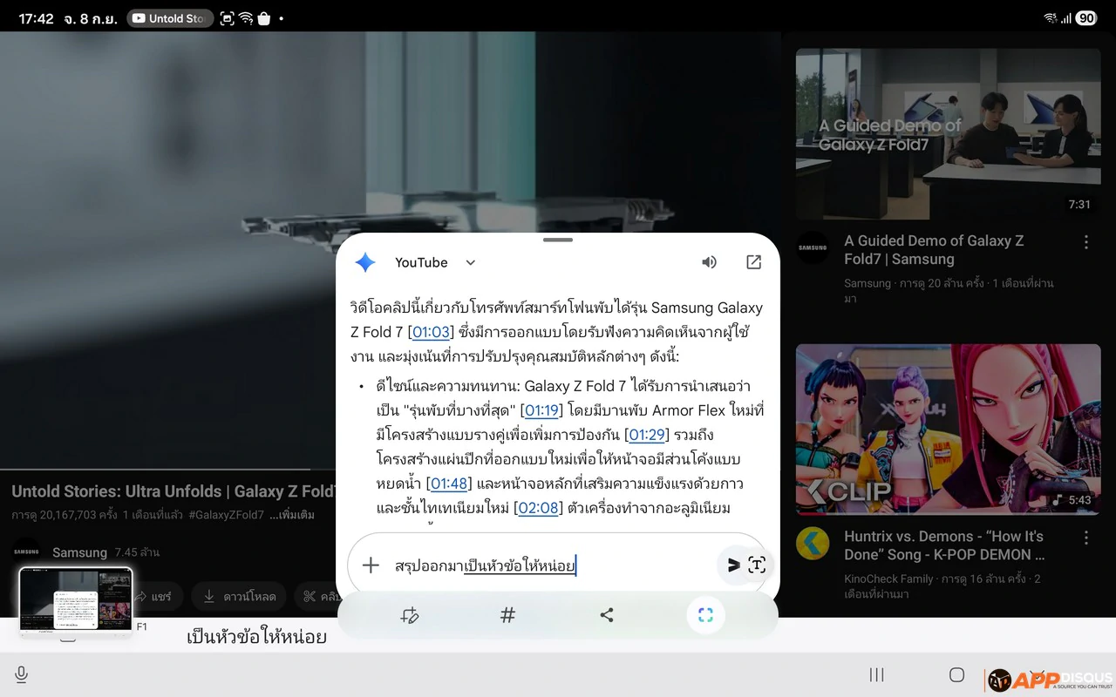Open Huntrix vs. Demons video thumbnail
1116x697 pixels.
tap(948, 430)
